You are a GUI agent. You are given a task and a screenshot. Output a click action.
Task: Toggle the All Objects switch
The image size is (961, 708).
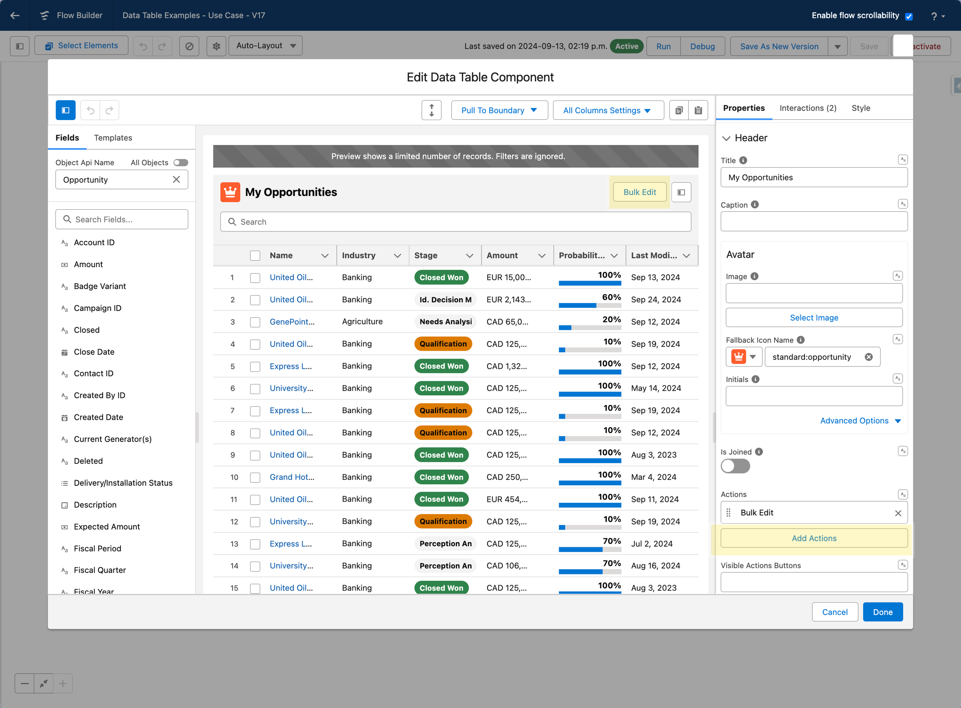click(x=181, y=163)
